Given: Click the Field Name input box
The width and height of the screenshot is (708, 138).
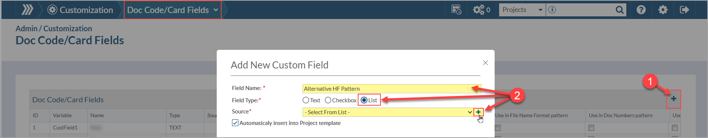Looking at the screenshot, I should pos(392,89).
